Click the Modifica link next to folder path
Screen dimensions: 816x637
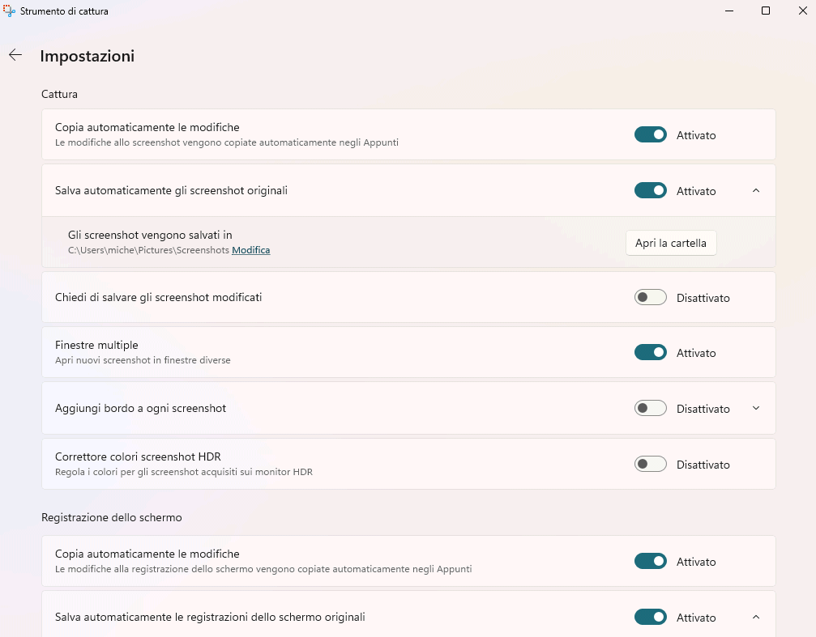[x=250, y=251]
